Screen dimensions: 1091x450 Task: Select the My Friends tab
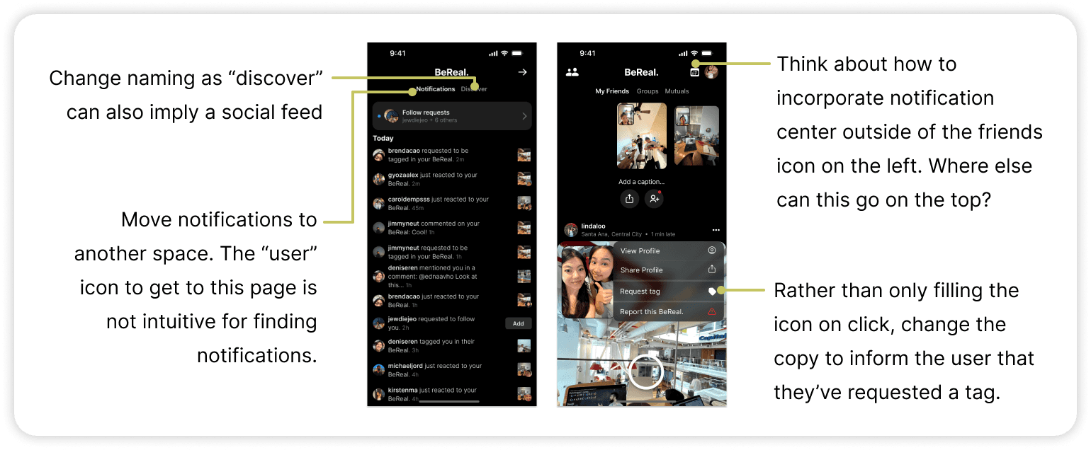click(612, 91)
